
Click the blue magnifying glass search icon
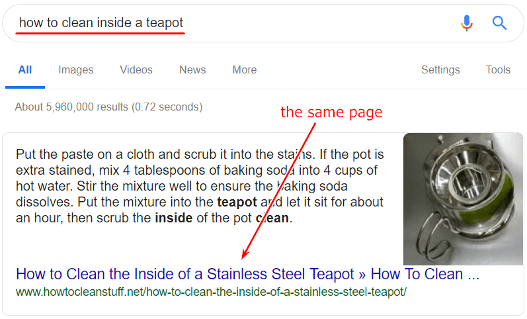point(499,23)
